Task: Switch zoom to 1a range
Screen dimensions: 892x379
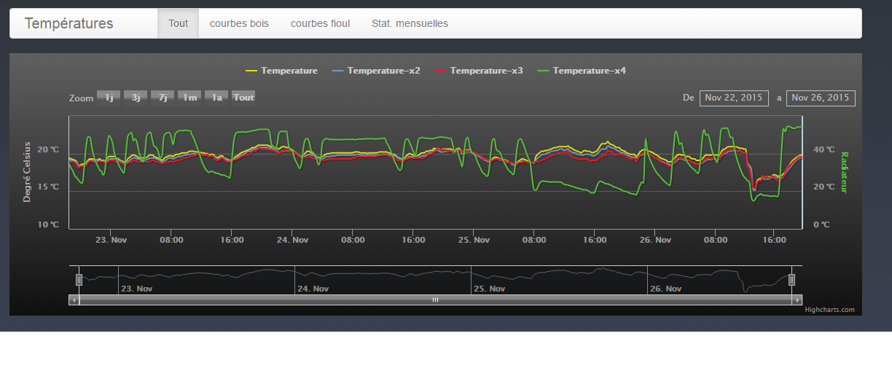Action: coord(216,98)
